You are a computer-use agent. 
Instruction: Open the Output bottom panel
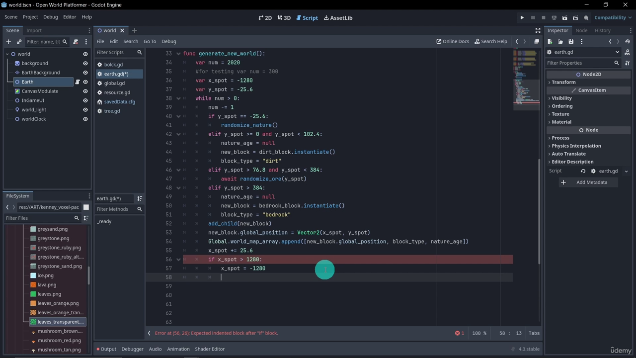coord(106,349)
